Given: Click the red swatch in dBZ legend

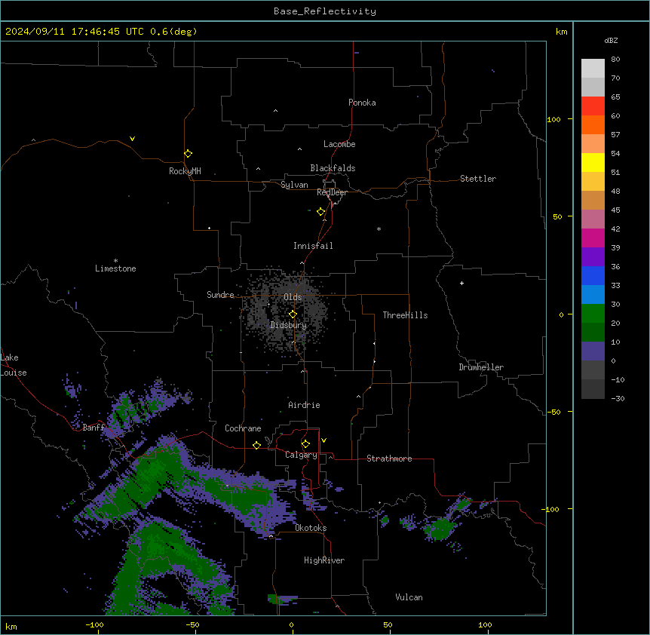Looking at the screenshot, I should (593, 106).
